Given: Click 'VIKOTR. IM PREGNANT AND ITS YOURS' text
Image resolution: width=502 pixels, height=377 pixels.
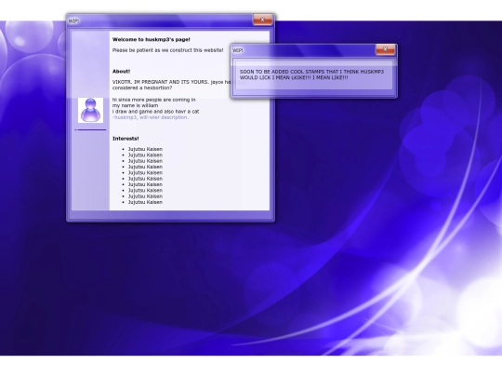Looking at the screenshot, I should click(161, 82).
